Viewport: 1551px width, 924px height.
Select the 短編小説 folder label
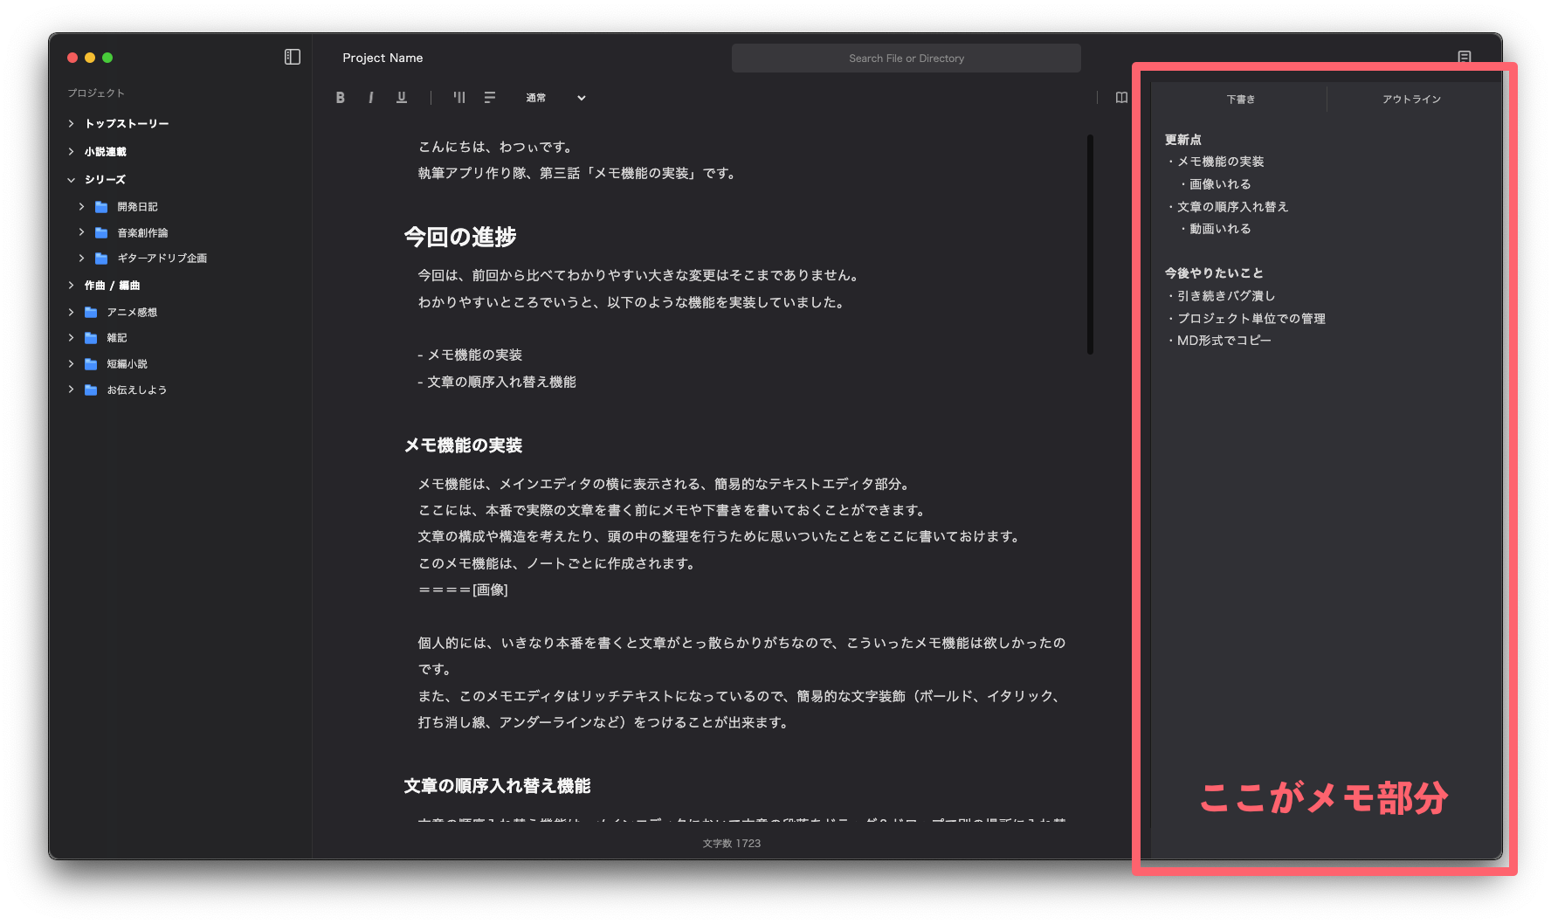[x=128, y=364]
